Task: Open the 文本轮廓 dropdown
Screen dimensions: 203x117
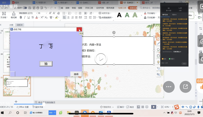Action: (150, 17)
